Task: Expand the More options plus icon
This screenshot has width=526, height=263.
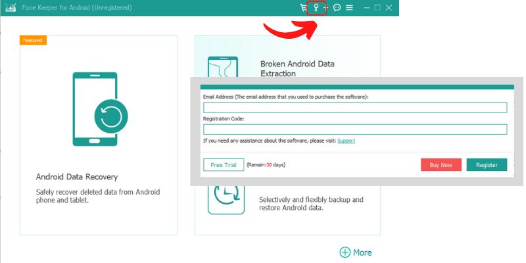Action: pyautogui.click(x=345, y=252)
